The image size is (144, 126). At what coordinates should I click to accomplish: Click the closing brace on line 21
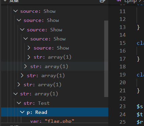(138, 91)
